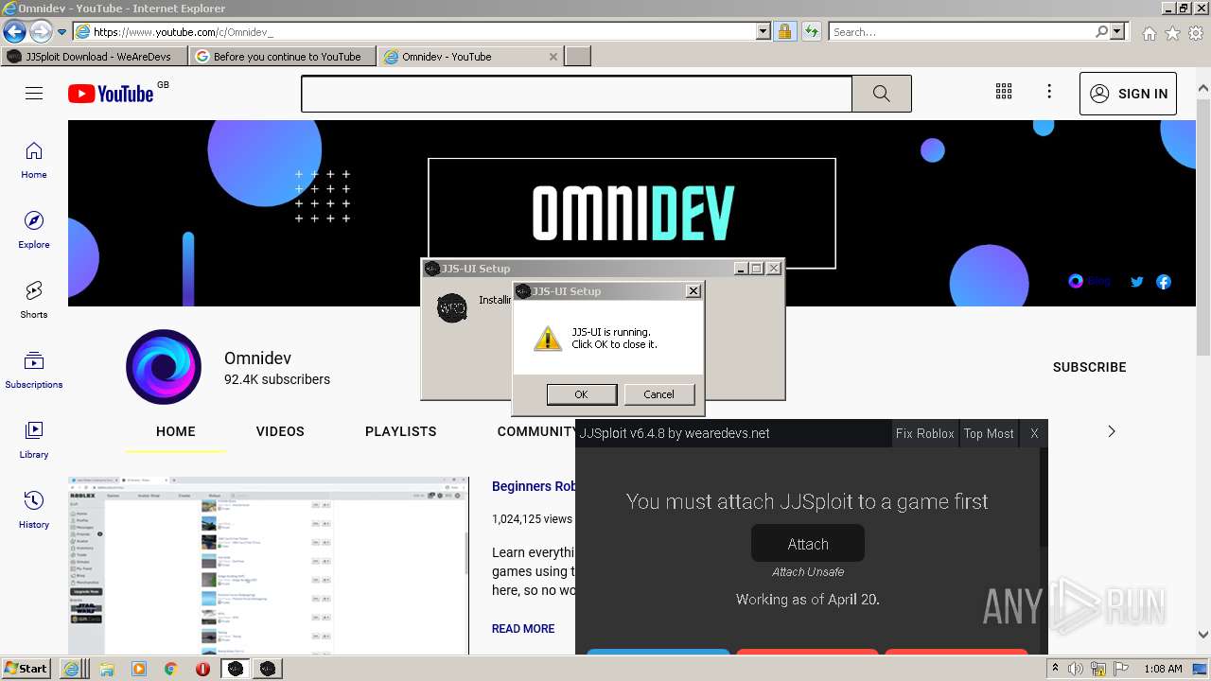
Task: Open the Beginners Roblox video title link
Action: [534, 486]
